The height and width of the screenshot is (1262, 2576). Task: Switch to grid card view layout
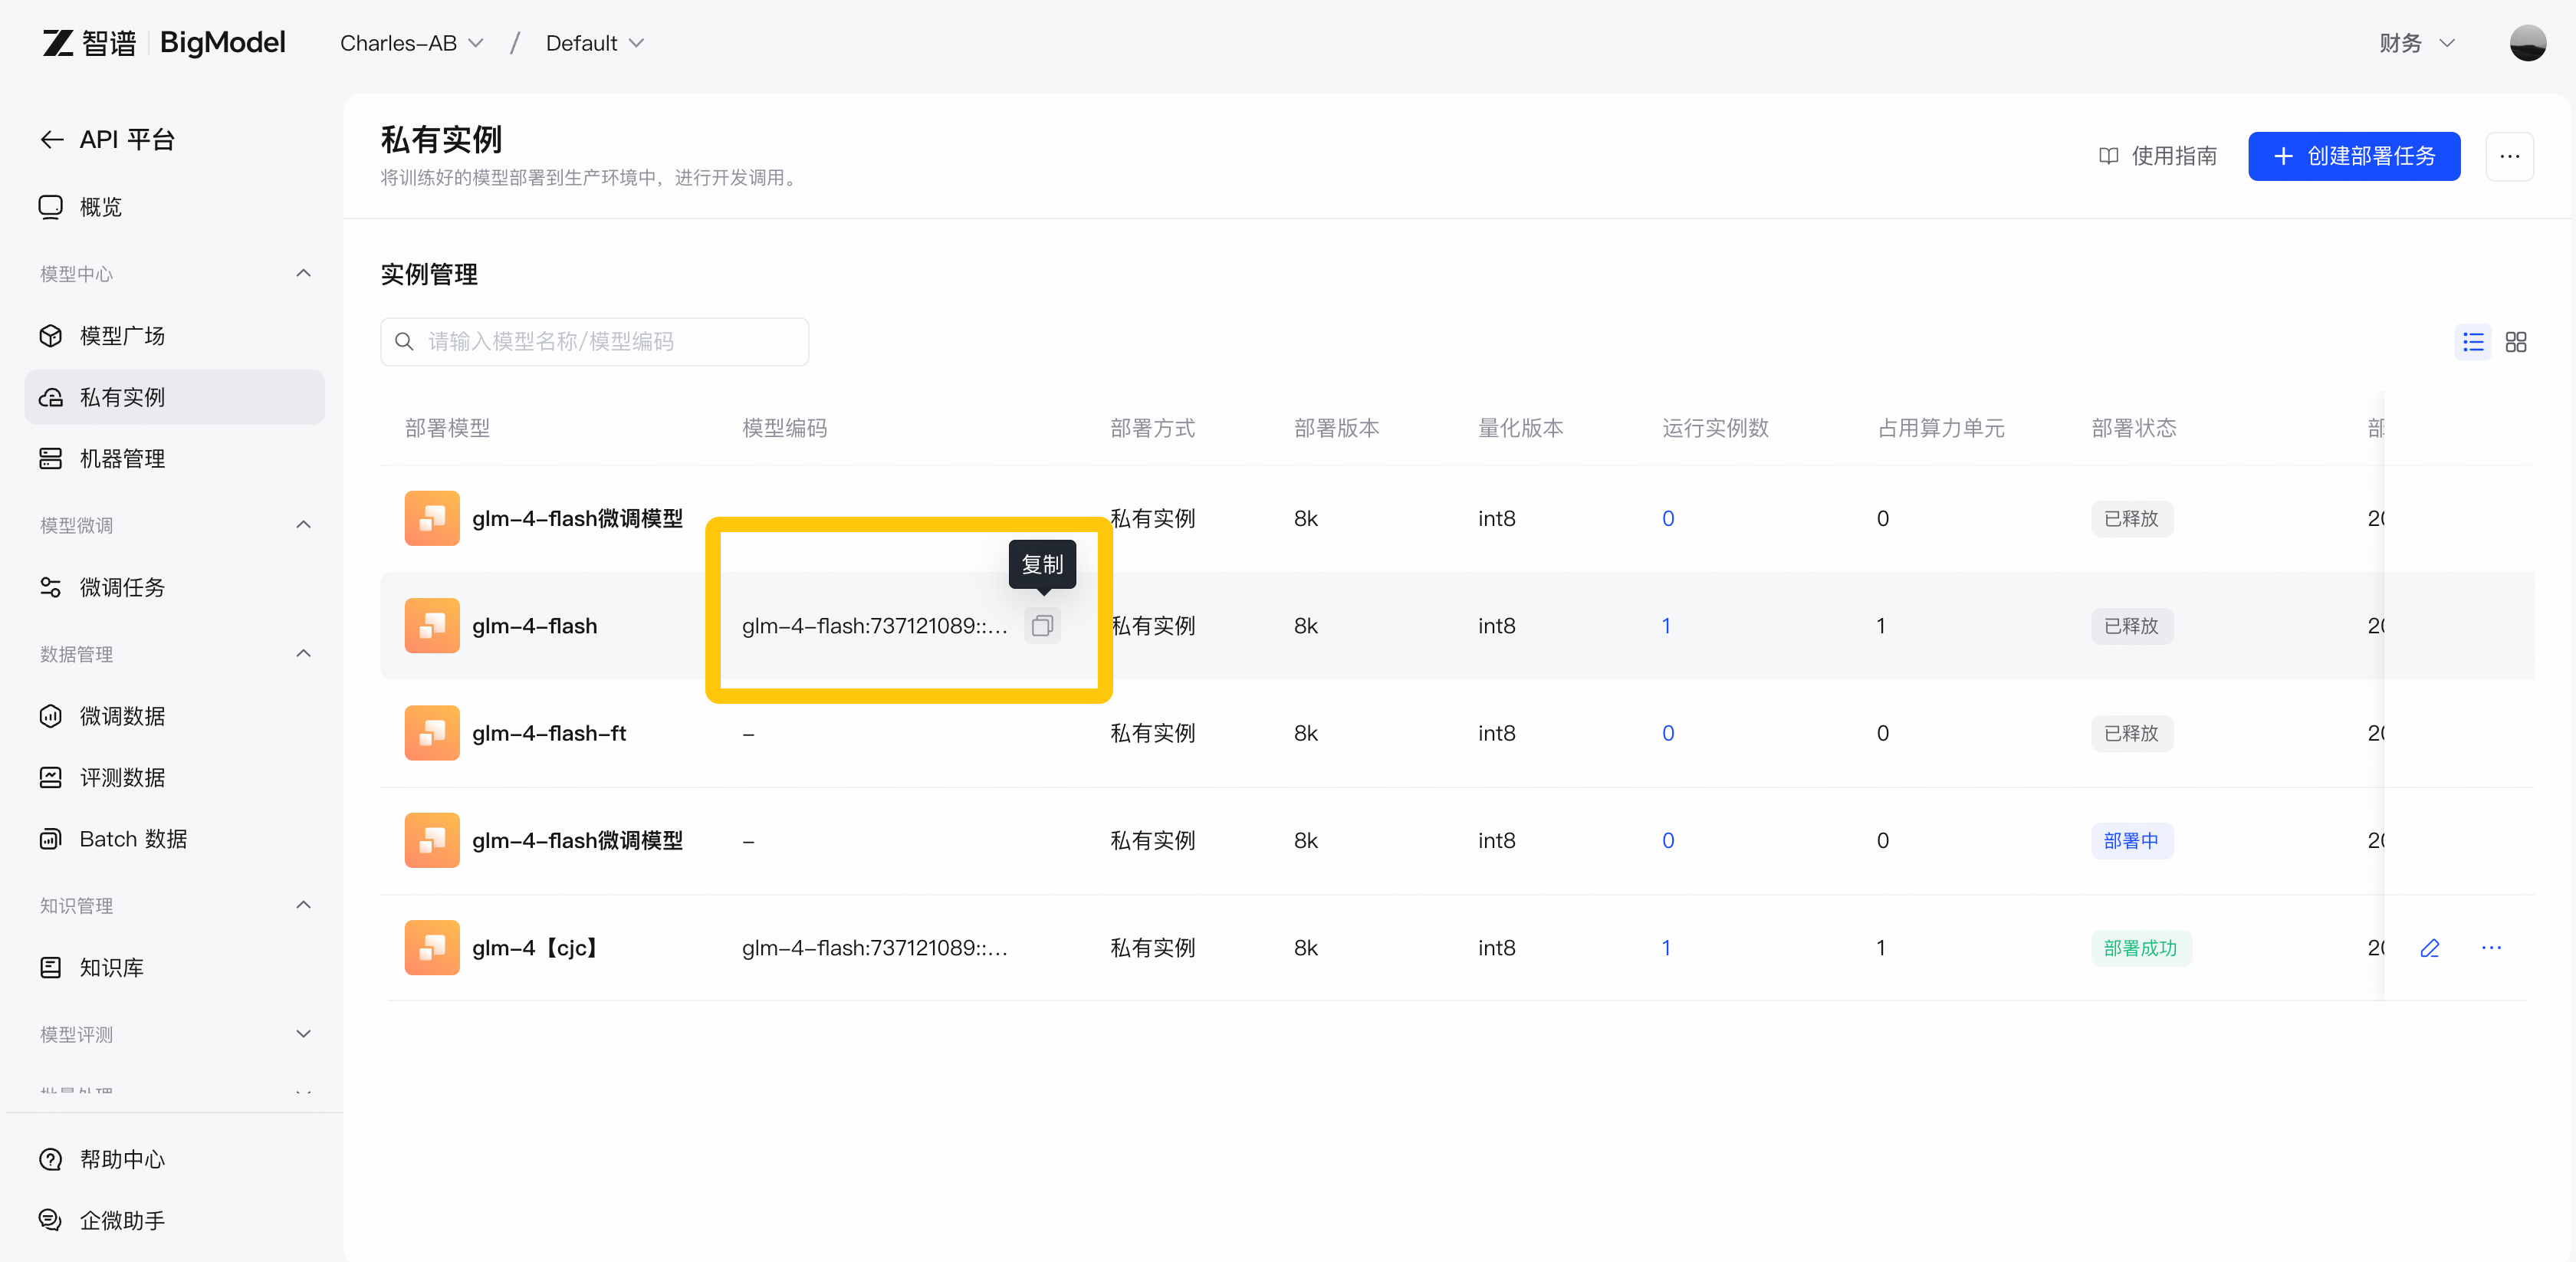(2515, 342)
